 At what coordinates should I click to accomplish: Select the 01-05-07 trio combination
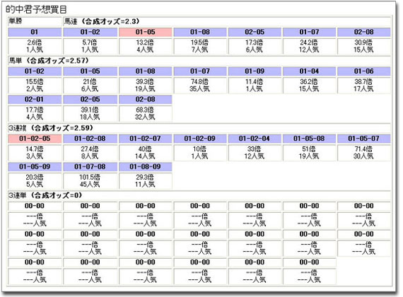point(364,139)
